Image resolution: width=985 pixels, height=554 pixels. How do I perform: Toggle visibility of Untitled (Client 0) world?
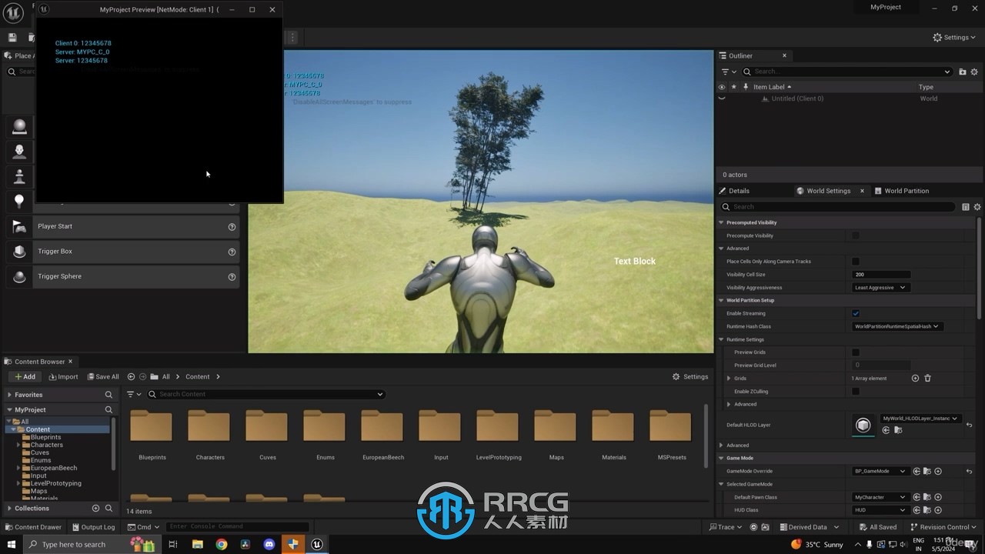(722, 98)
